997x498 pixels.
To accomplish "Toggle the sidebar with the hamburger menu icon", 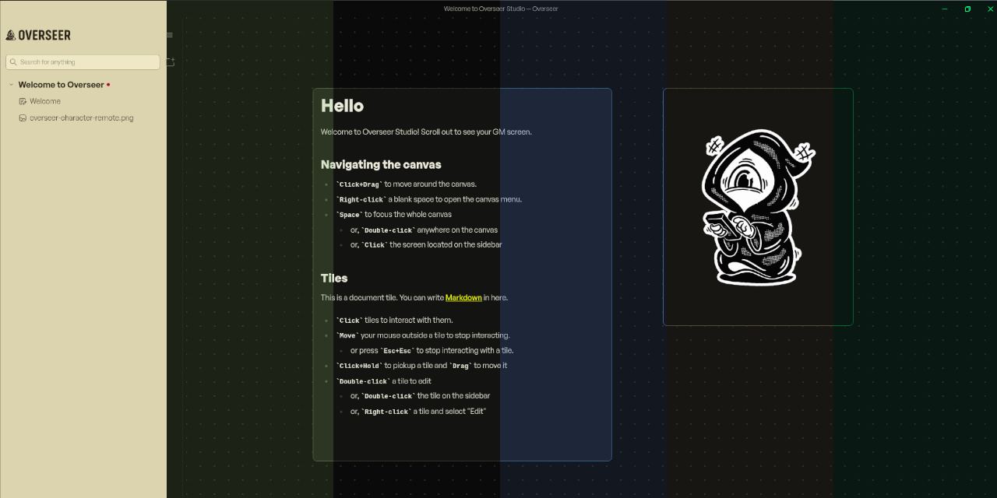I will click(x=170, y=35).
